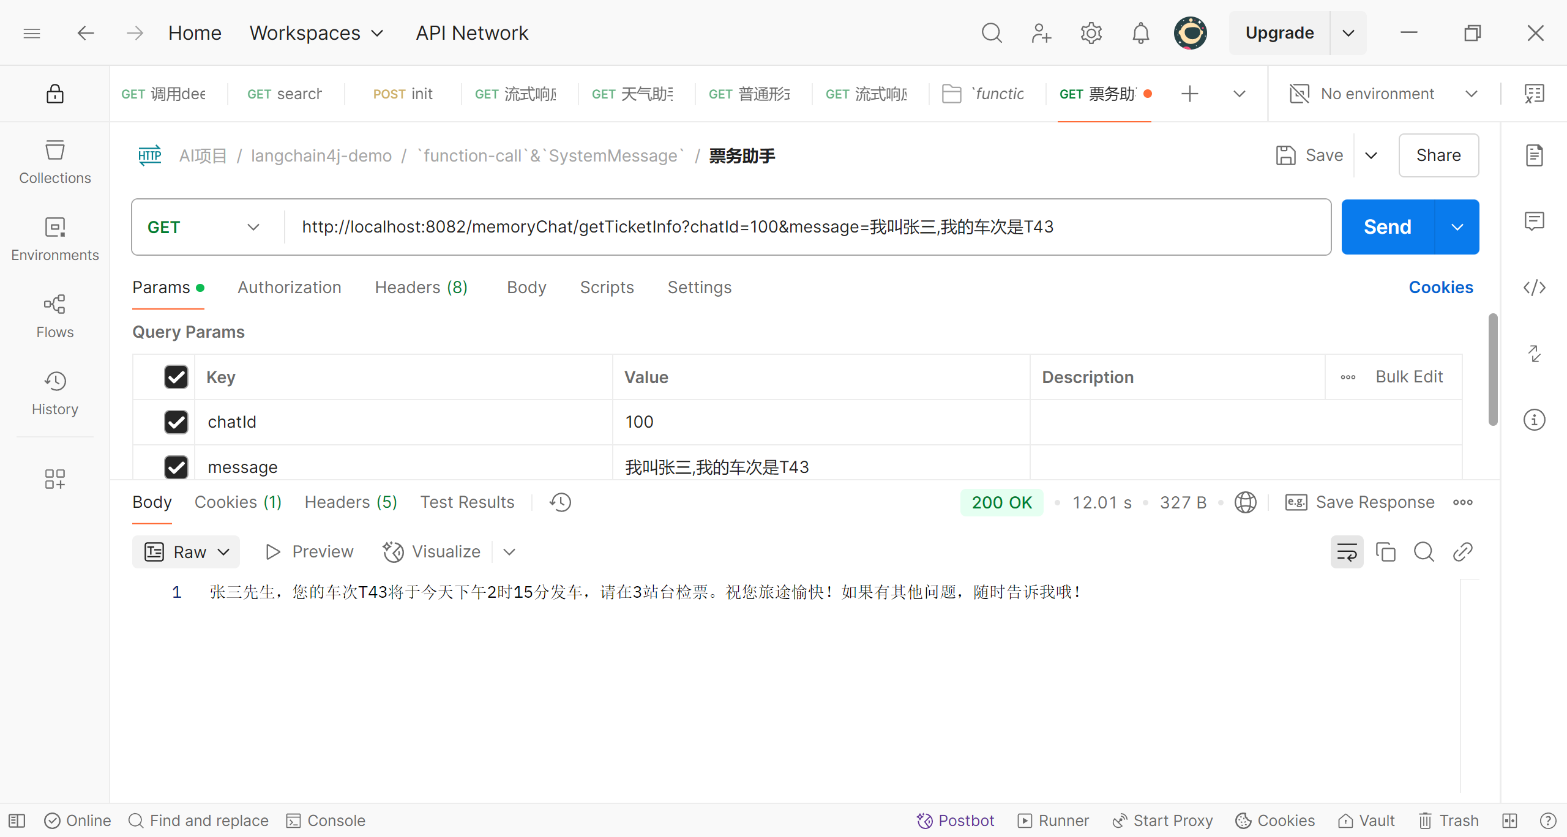Click into the request URL field
The image size is (1567, 837).
pos(796,227)
